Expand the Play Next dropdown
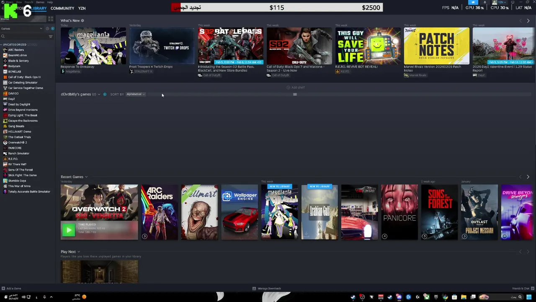Viewport: 536px width, 302px height. pos(78,252)
